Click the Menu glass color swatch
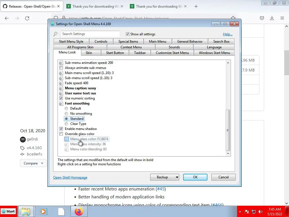 point(67,139)
